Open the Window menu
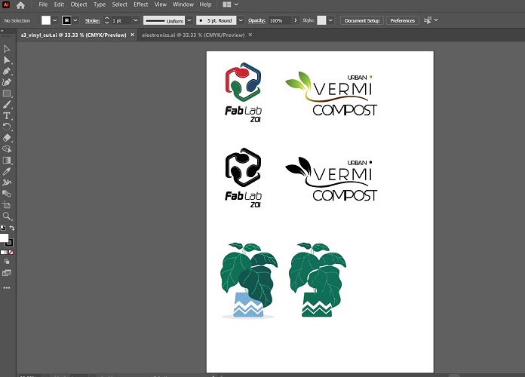525x377 pixels. coord(183,5)
